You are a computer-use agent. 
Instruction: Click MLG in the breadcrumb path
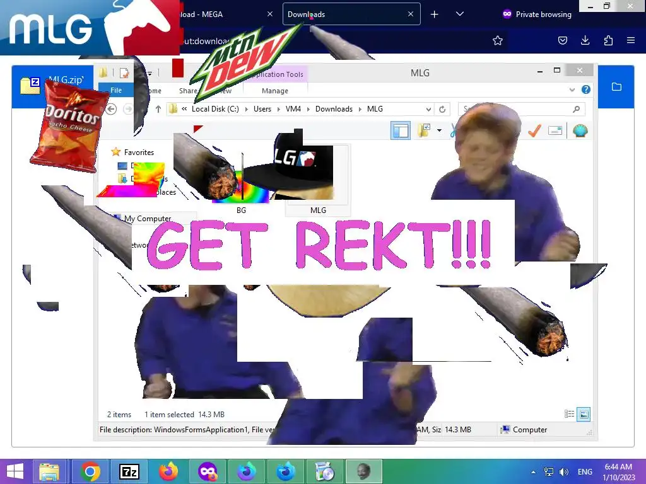375,109
